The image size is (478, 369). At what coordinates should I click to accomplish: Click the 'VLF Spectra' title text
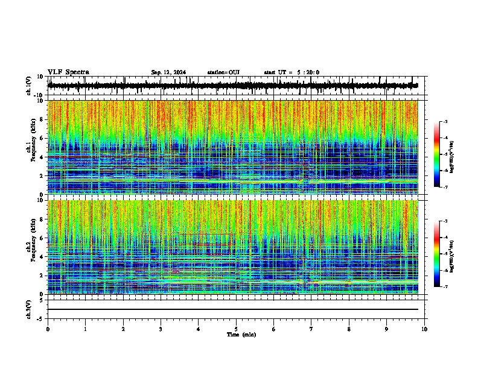[x=68, y=72]
